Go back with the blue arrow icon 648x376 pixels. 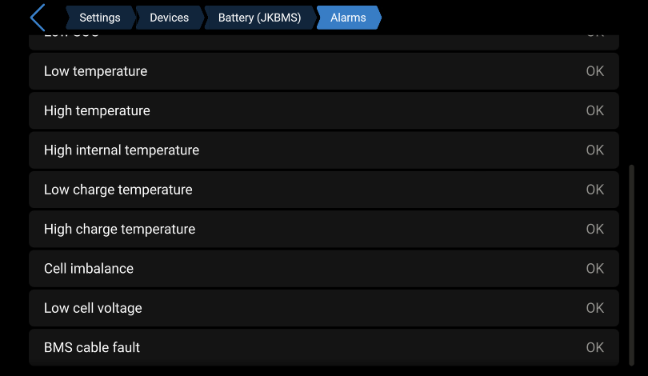coord(38,18)
